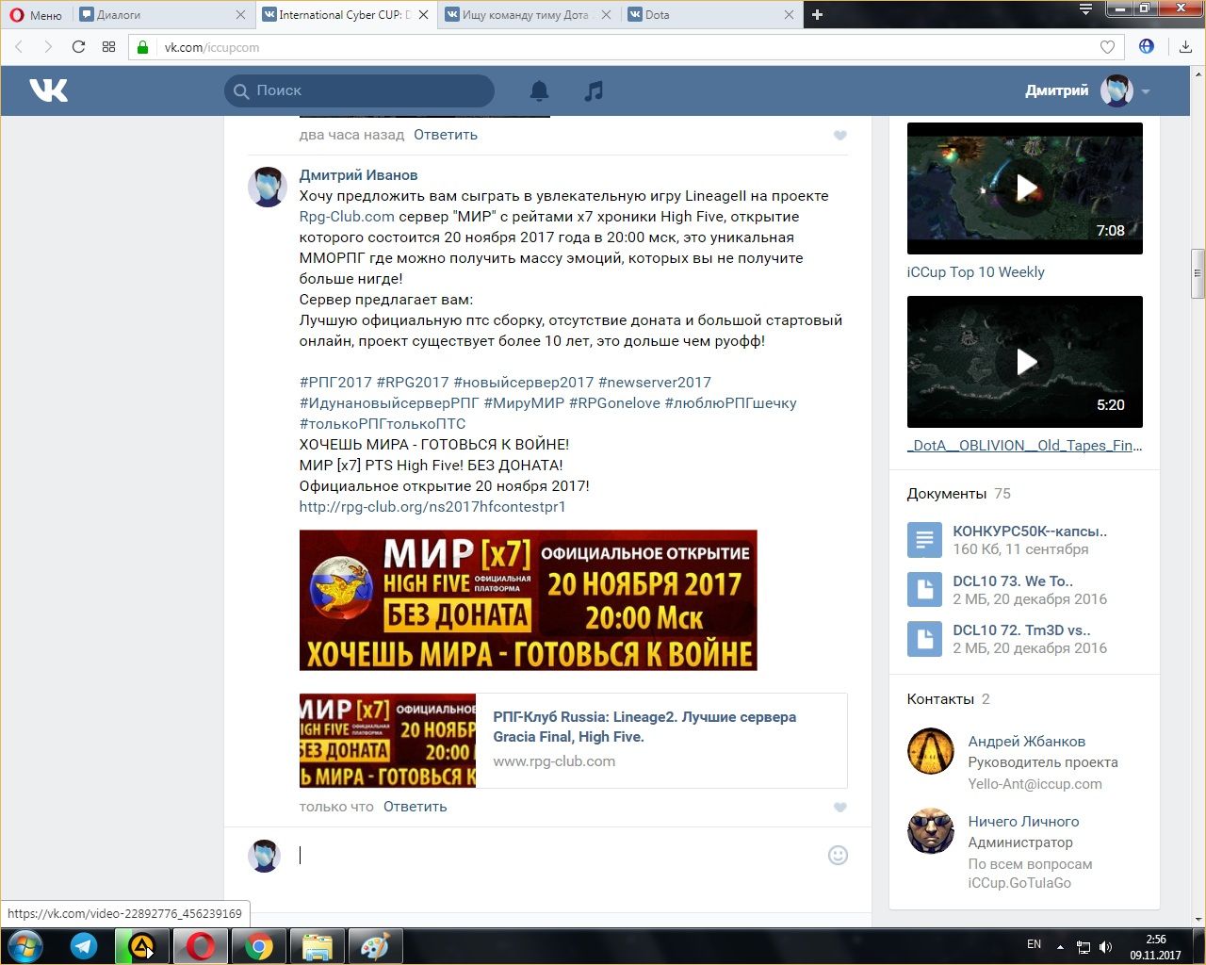Screen dimensions: 1206x965
Task: Open the emoji smiley picker
Action: click(x=838, y=855)
